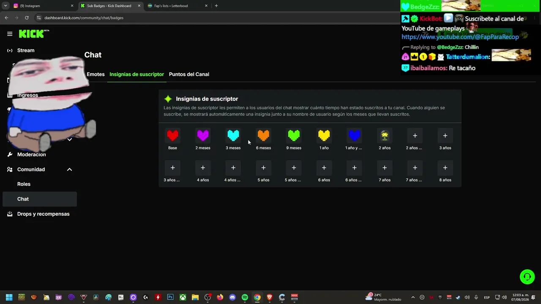Open Ingresos in the sidebar
The width and height of the screenshot is (541, 304).
[27, 95]
